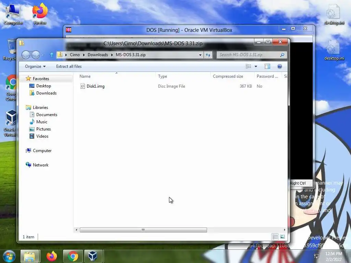Viewport: 351px width, 263px height.
Task: Click the Disk1.img disc image file icon
Action: point(83,86)
